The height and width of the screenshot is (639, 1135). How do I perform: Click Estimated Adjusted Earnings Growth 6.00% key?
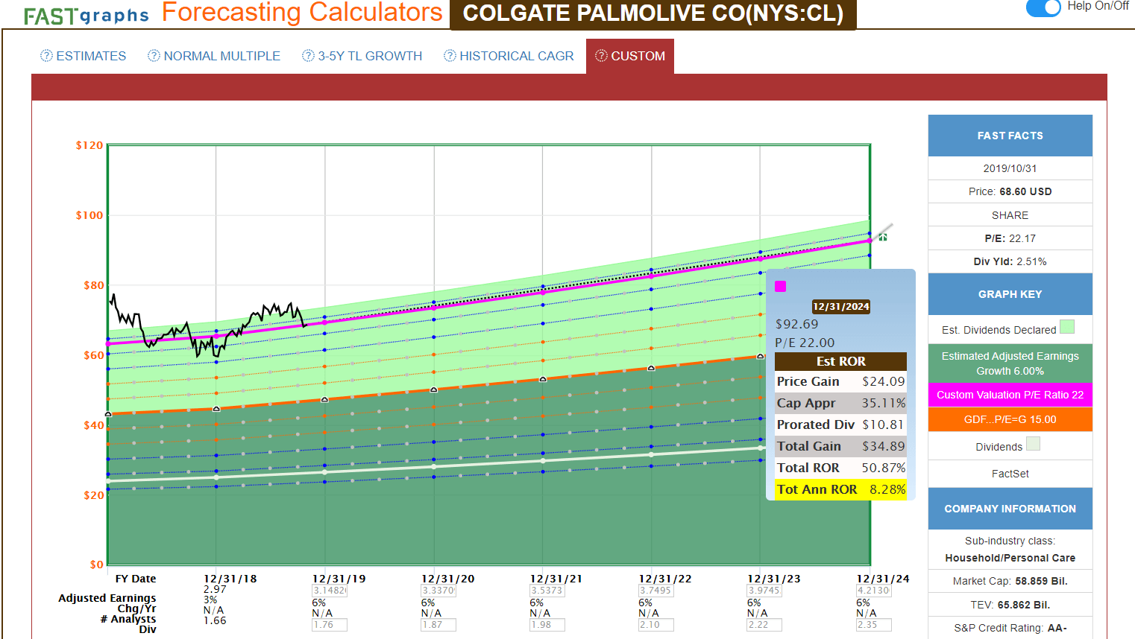pyautogui.click(x=1010, y=363)
